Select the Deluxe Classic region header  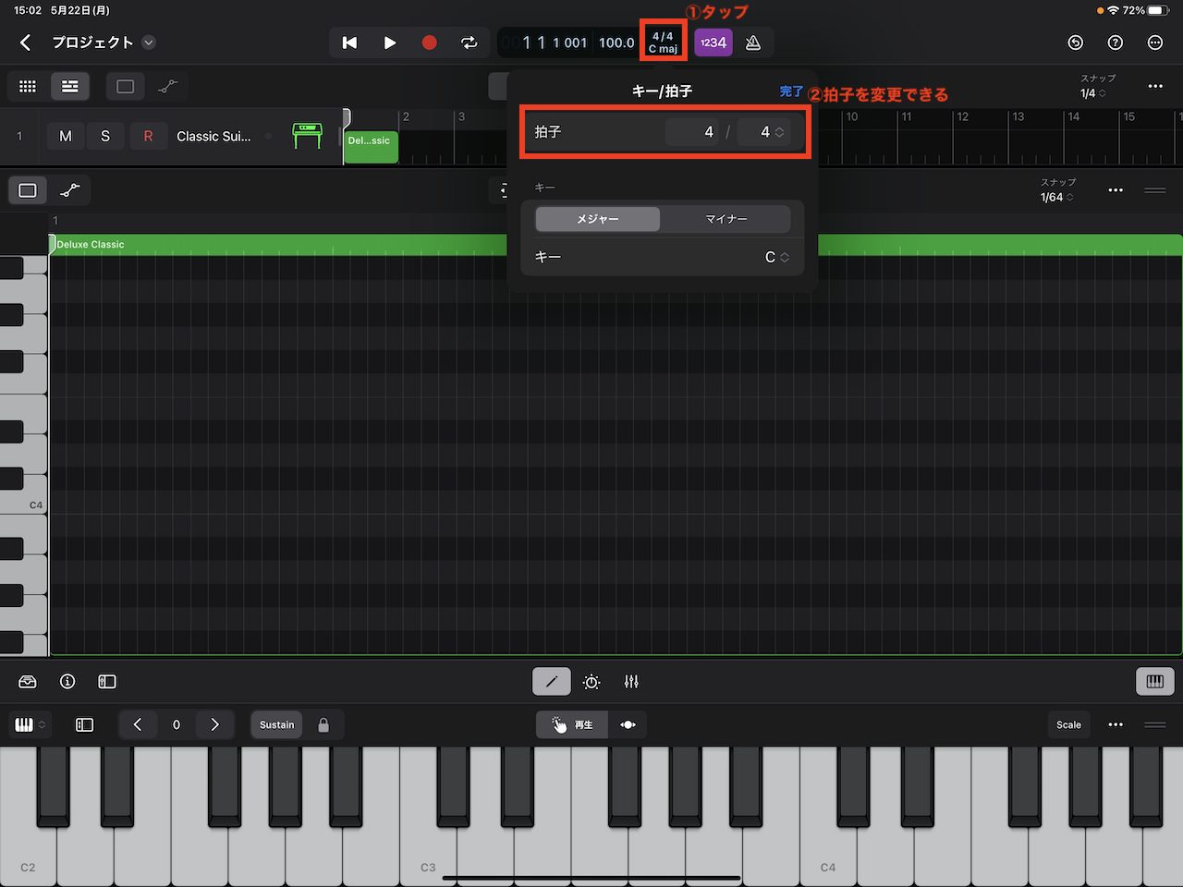pos(616,245)
